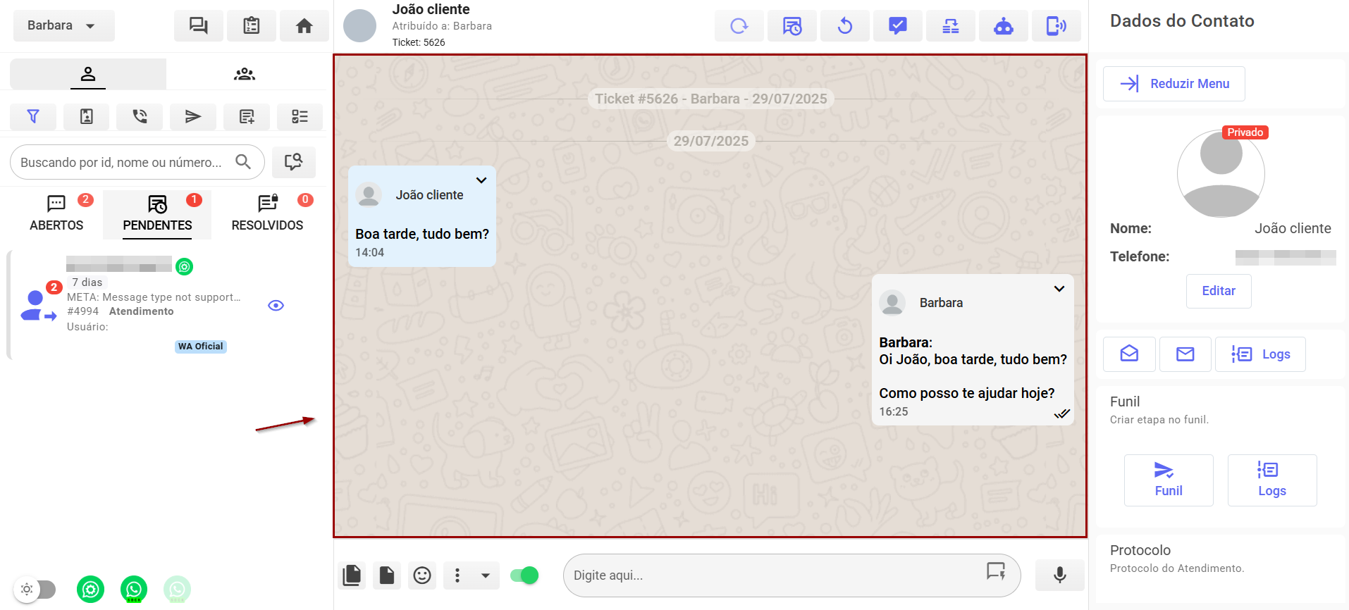This screenshot has width=1349, height=610.
Task: Expand options on Barbara's message
Action: tap(1059, 289)
